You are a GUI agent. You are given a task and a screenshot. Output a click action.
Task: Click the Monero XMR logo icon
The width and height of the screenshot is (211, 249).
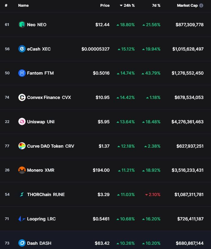[x=22, y=170]
